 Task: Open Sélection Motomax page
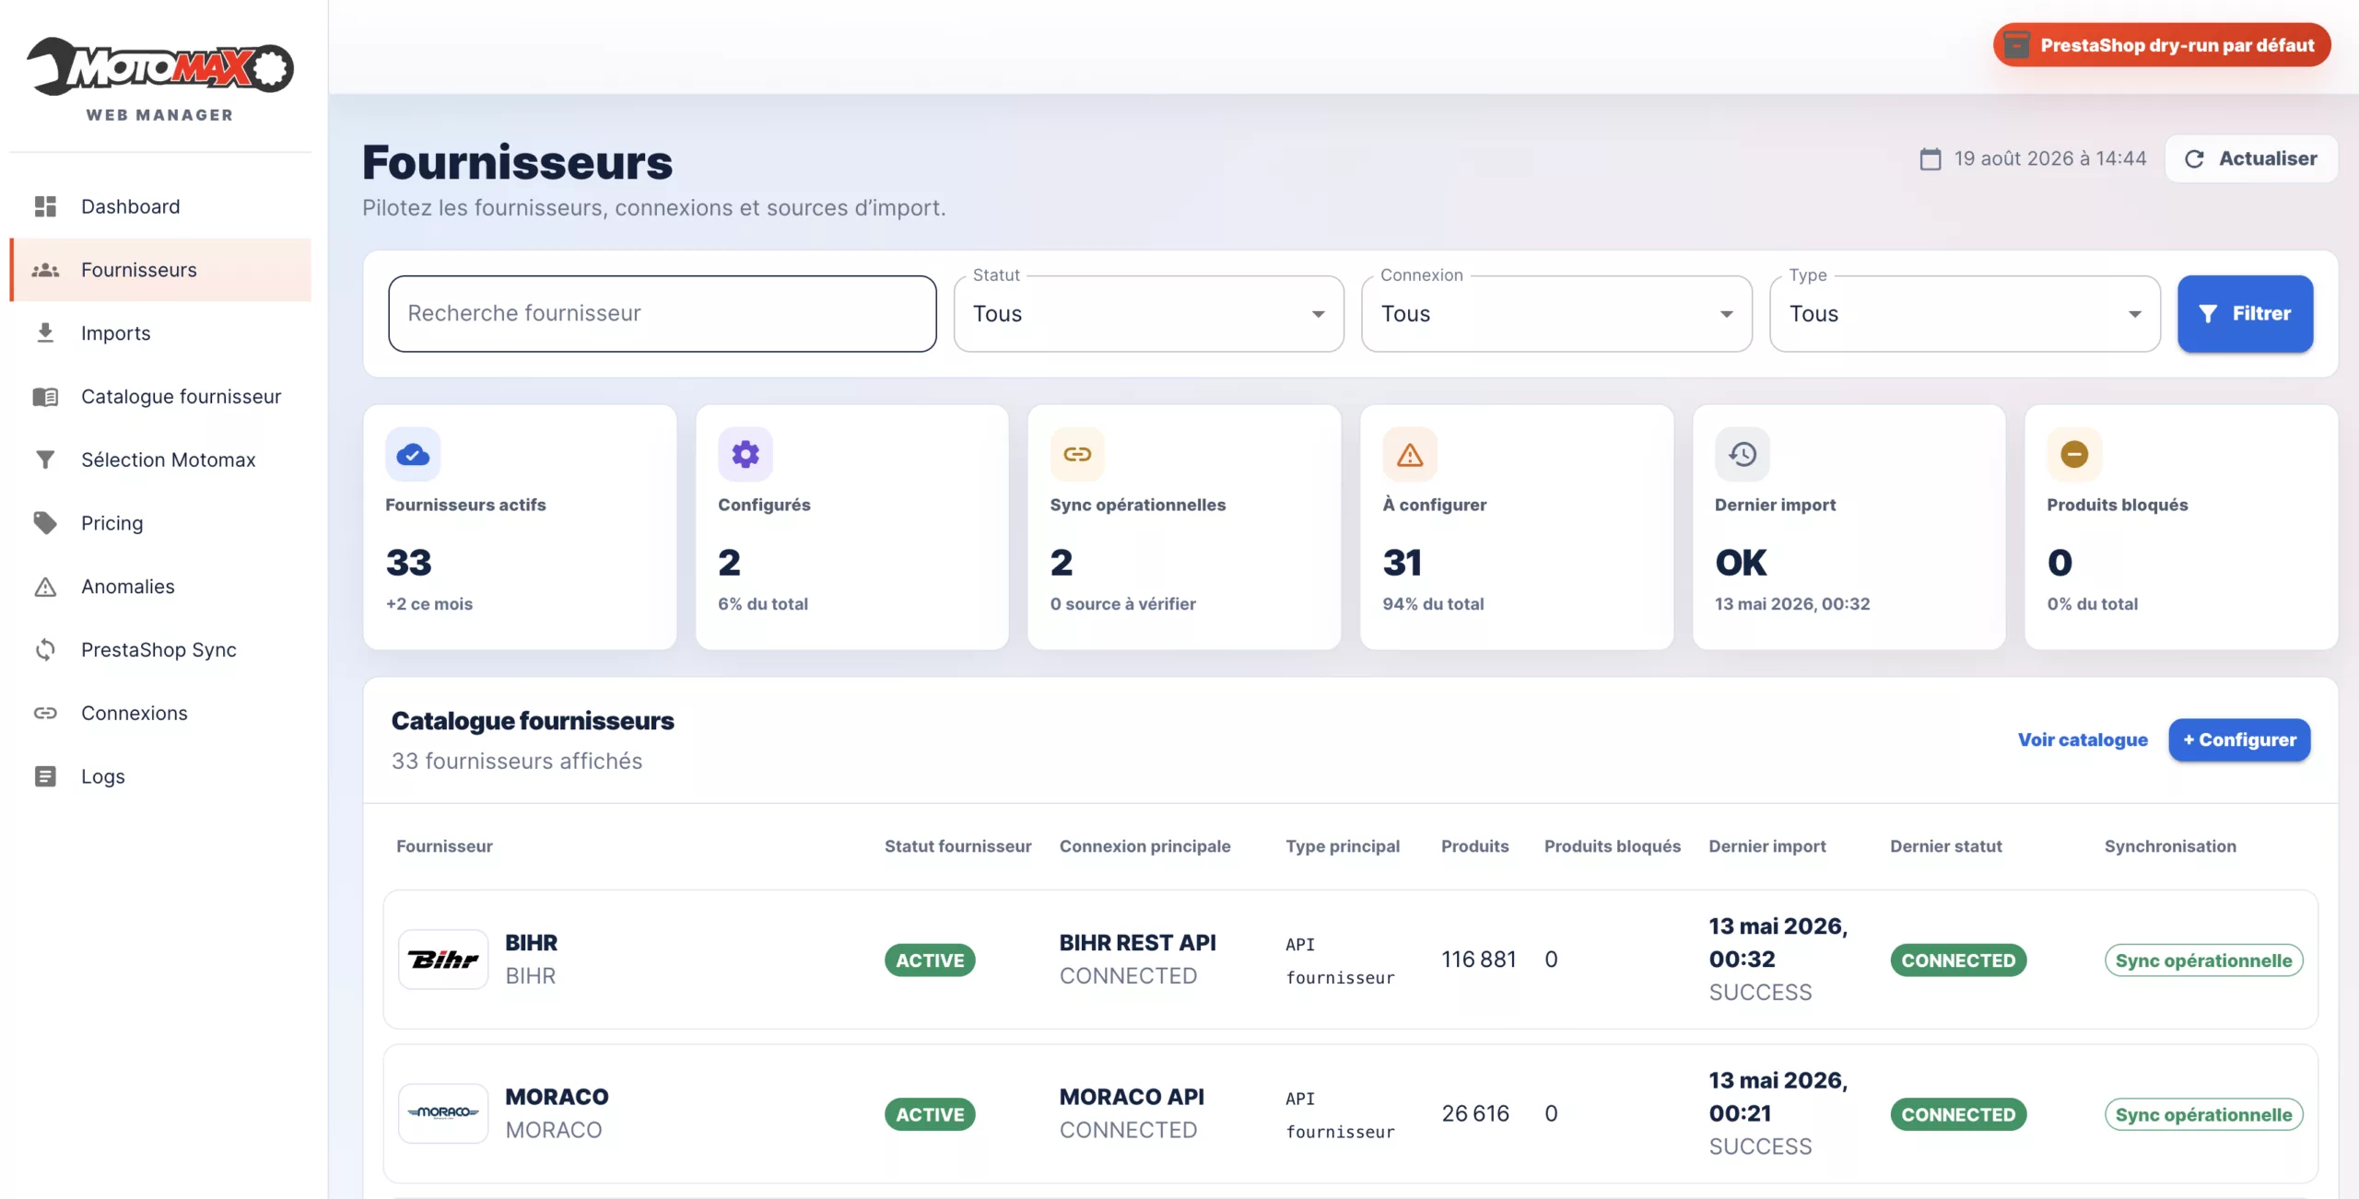tap(160, 460)
